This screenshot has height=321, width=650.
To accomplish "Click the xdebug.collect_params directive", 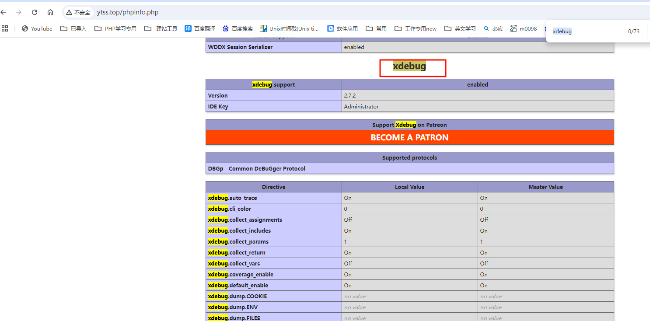I will (238, 241).
